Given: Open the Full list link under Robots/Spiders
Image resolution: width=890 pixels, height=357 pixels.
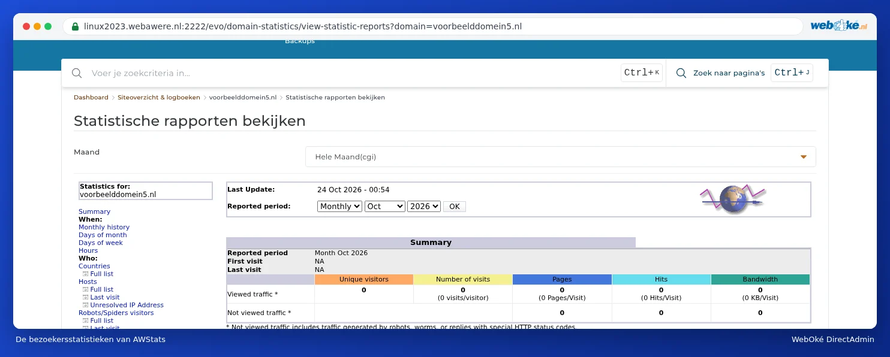Looking at the screenshot, I should pos(102,321).
